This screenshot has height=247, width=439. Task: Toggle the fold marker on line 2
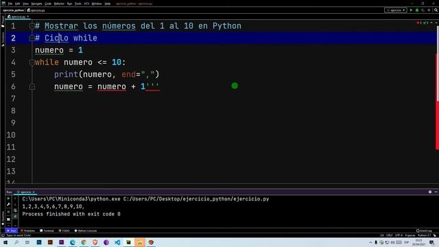(x=32, y=38)
